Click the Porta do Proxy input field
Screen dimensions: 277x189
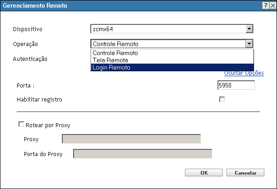tap(142, 154)
